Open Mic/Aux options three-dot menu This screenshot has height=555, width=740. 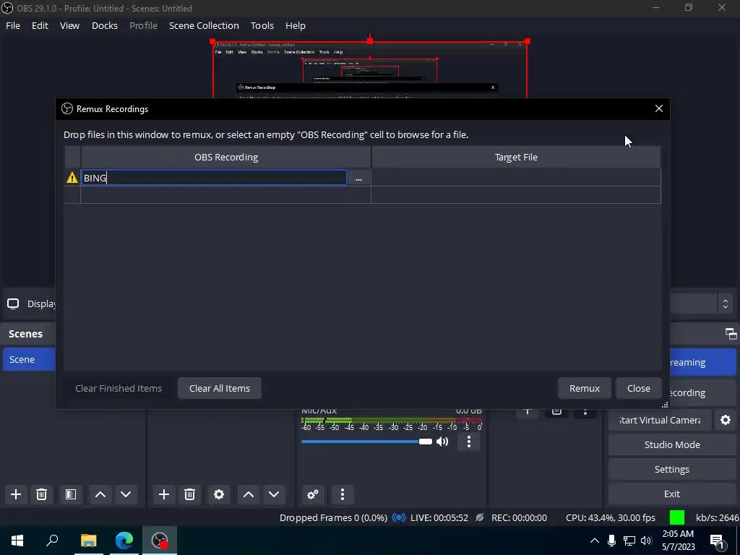point(468,442)
